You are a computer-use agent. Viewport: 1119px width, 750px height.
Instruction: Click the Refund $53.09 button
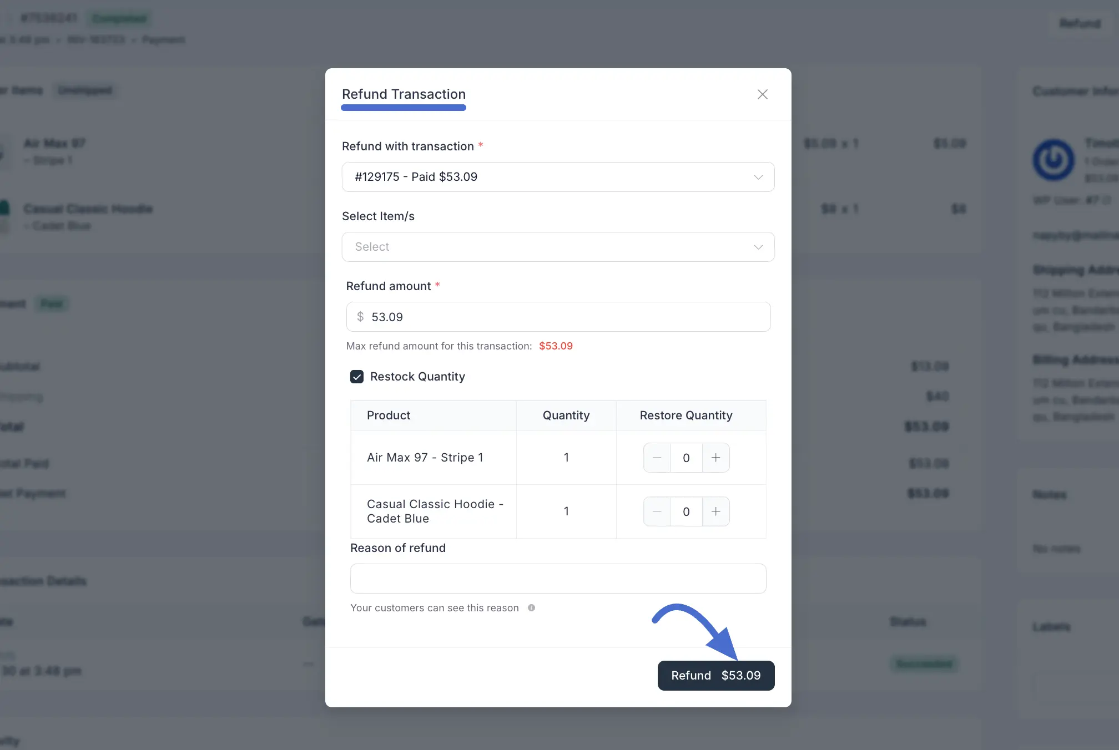pyautogui.click(x=715, y=675)
